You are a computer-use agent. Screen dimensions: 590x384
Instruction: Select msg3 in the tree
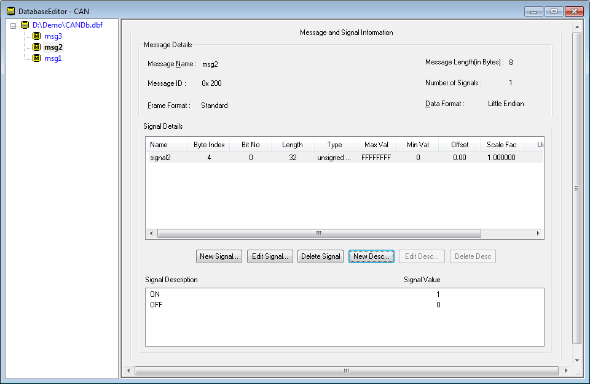53,36
